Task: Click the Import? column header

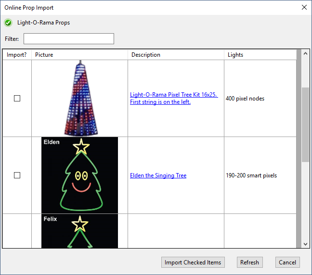Action: point(17,55)
